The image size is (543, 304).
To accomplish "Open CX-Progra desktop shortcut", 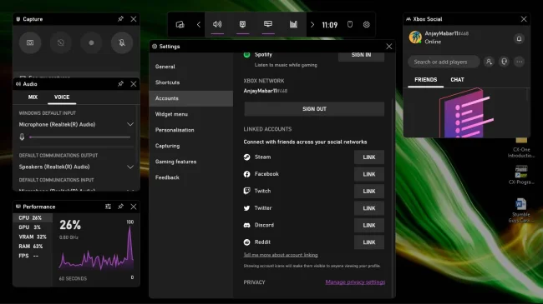I will 520,175.
